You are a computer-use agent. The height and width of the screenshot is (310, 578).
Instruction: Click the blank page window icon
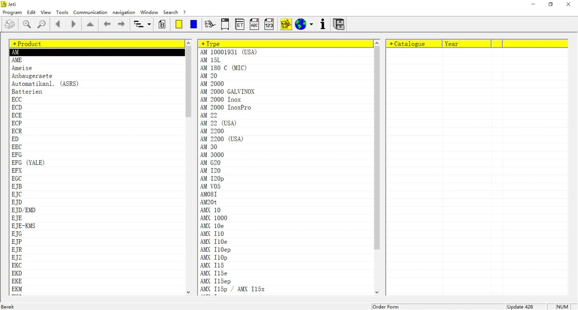coord(225,24)
